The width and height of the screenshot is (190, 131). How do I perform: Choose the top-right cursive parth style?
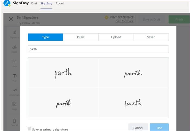point(133,73)
